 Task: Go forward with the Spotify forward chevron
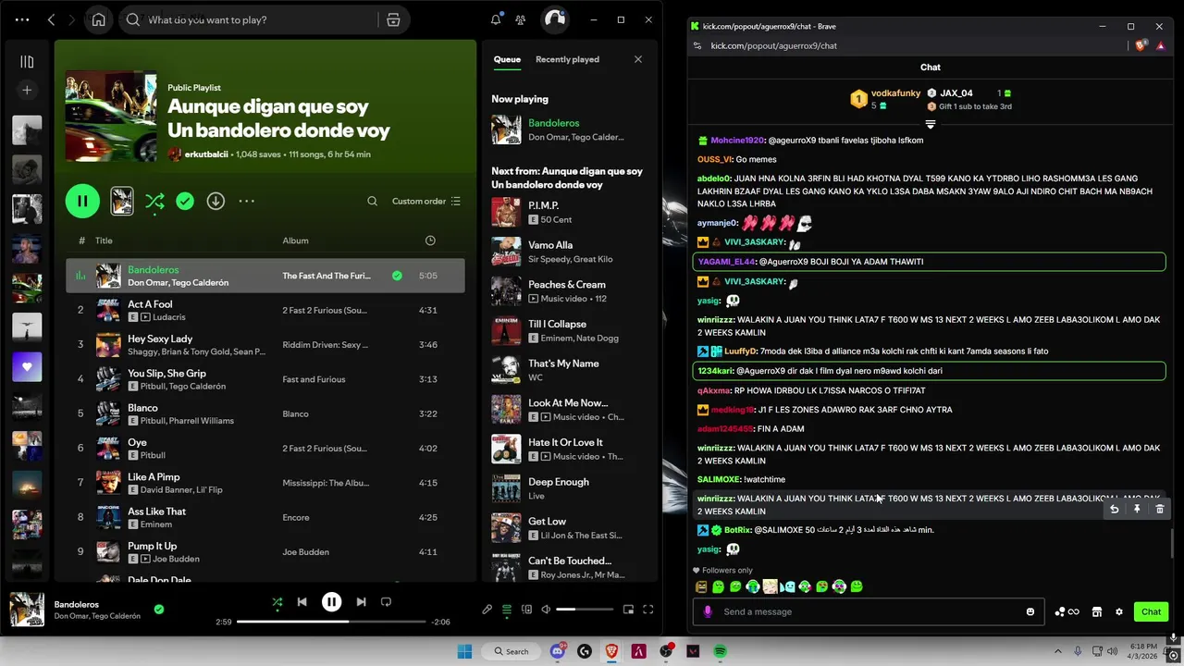coord(73,19)
